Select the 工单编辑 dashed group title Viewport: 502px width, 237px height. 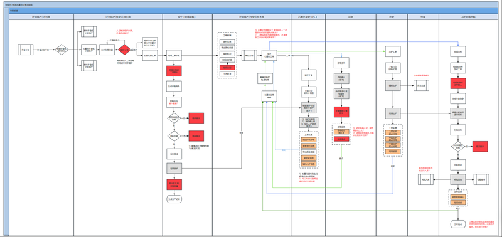227,36
